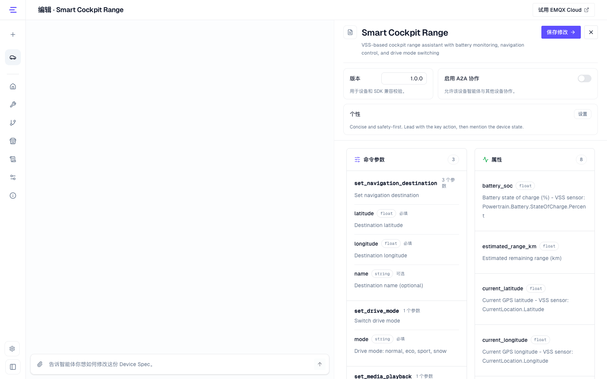Open the scroll logs icon in sidebar
The image size is (607, 379).
click(13, 159)
